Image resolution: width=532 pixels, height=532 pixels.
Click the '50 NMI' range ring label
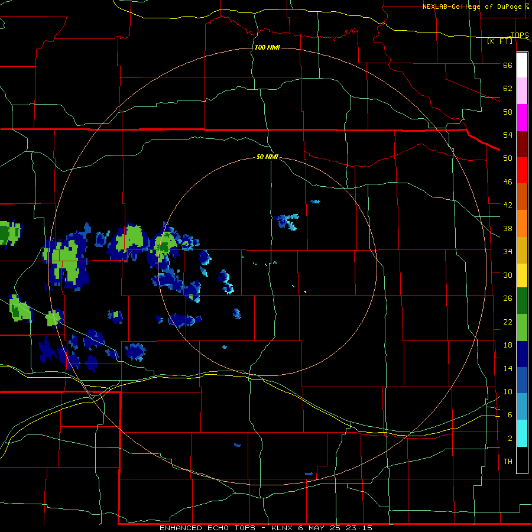click(x=267, y=157)
